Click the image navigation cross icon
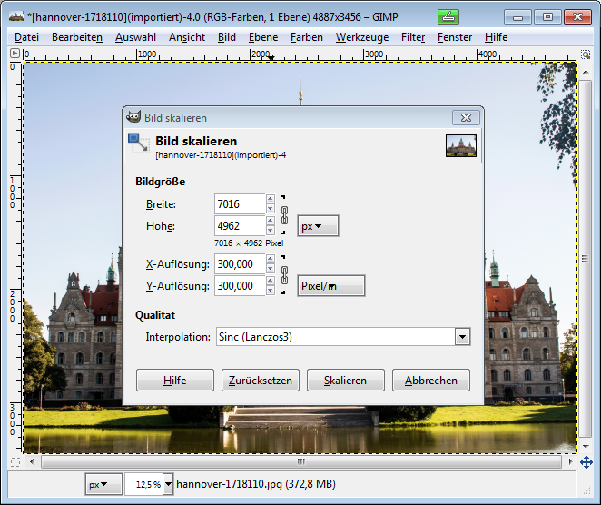The height and width of the screenshot is (505, 601). (586, 462)
